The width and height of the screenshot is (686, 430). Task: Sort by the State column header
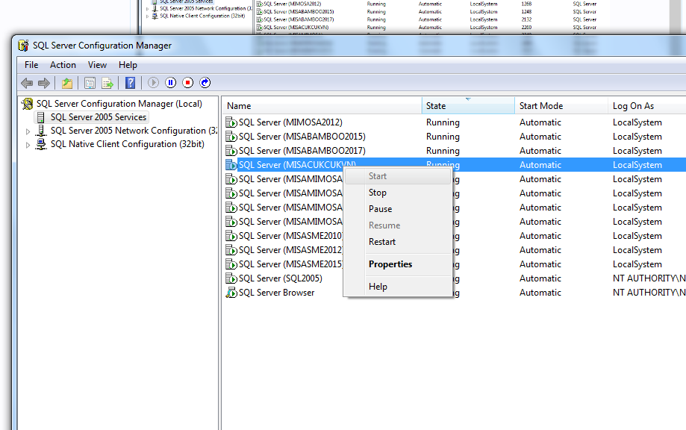pyautogui.click(x=468, y=106)
